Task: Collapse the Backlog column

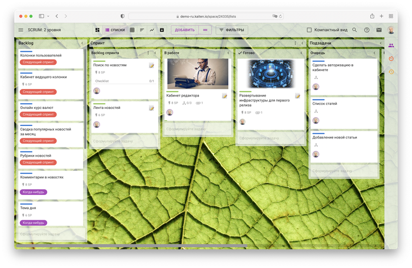Action: coord(82,43)
